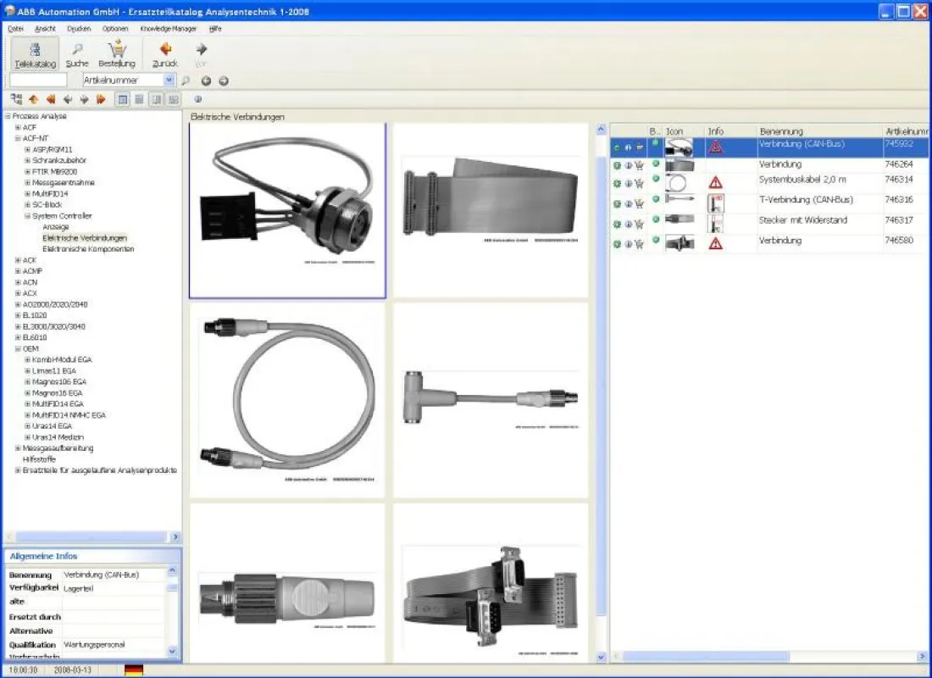Click the green gear icon in Systembuskabel 2,0 m row
Image resolution: width=932 pixels, height=678 pixels.
618,184
